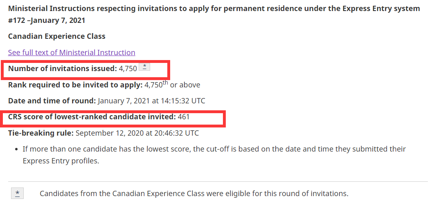Click the Rank required to be invited label
Image resolution: width=434 pixels, height=201 pixels.
point(75,85)
